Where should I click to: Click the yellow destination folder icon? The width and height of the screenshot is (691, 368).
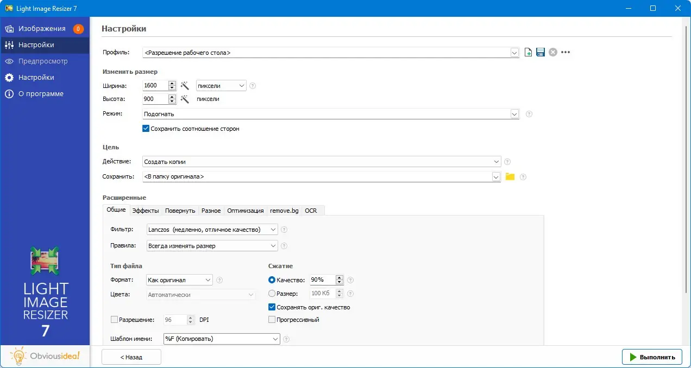pyautogui.click(x=510, y=176)
